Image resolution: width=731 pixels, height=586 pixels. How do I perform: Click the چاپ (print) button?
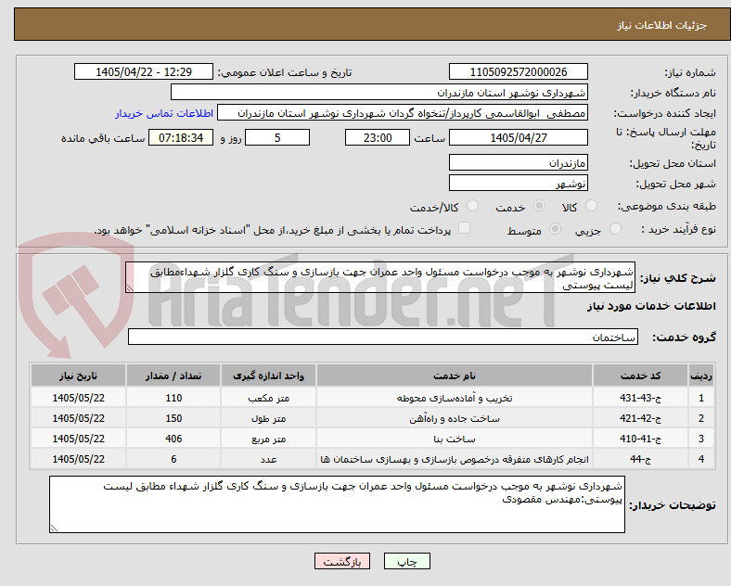tap(406, 561)
